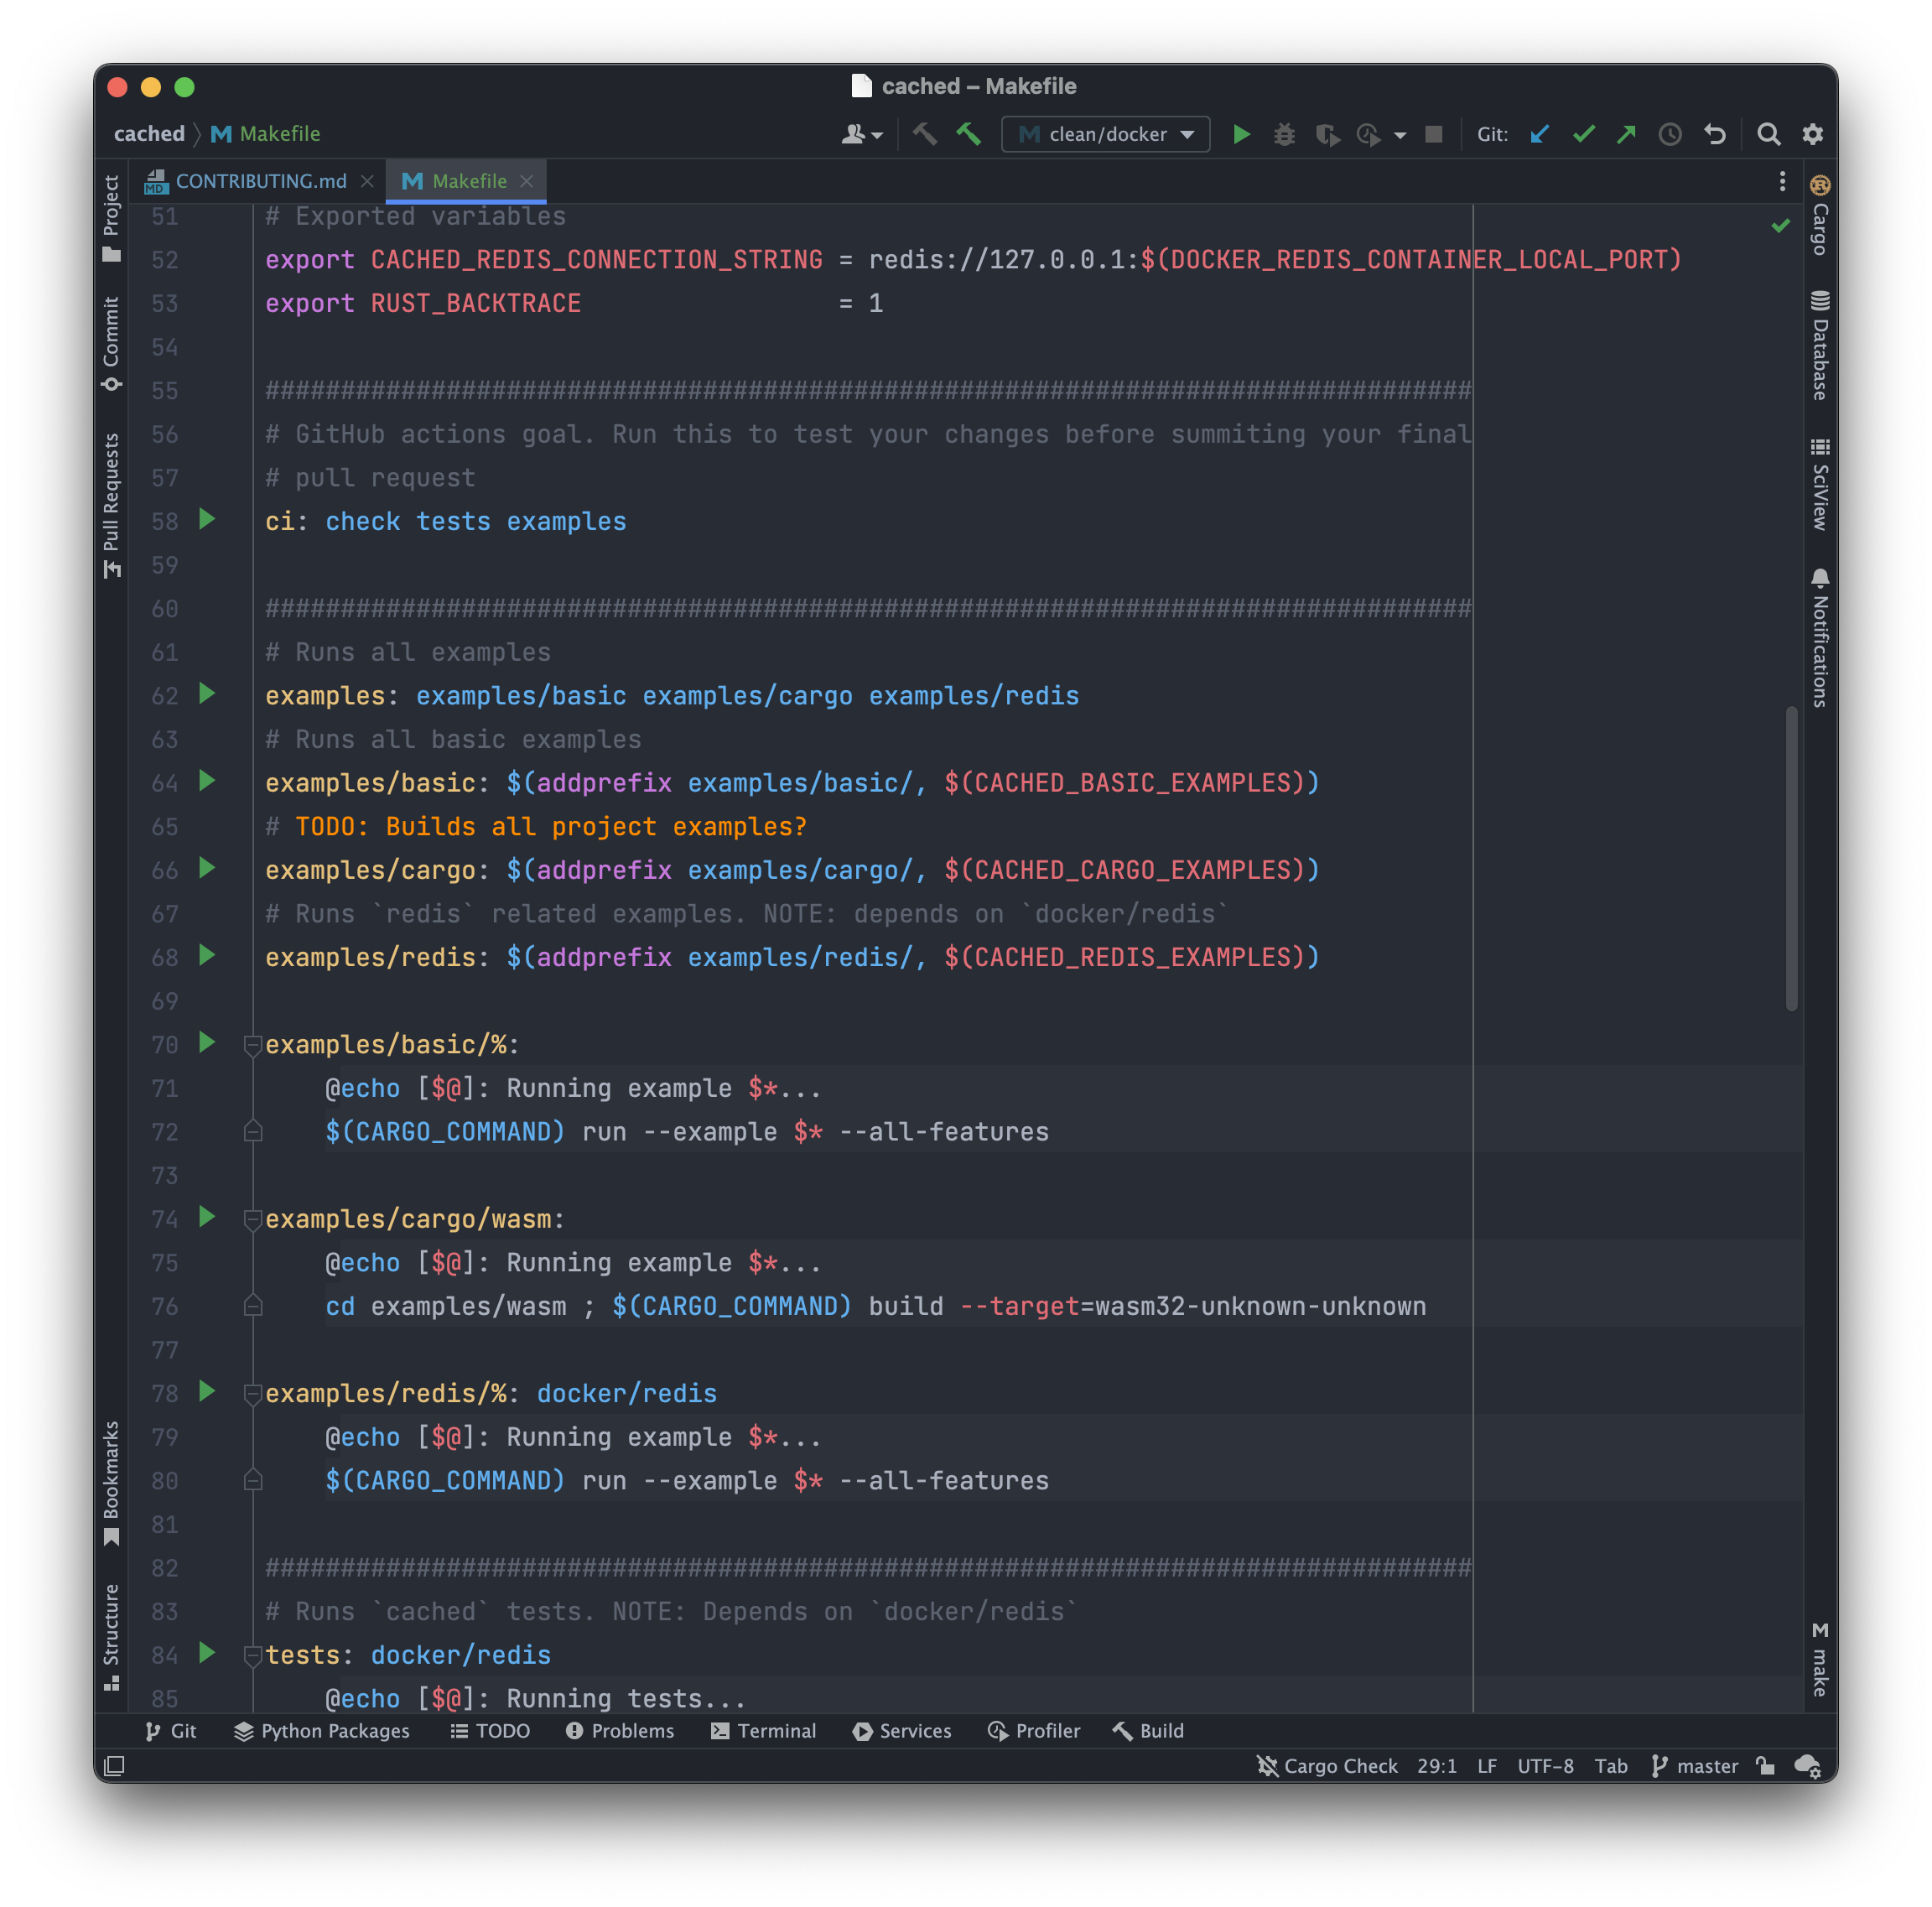Open IDE settings with the gear icon

click(x=1813, y=133)
